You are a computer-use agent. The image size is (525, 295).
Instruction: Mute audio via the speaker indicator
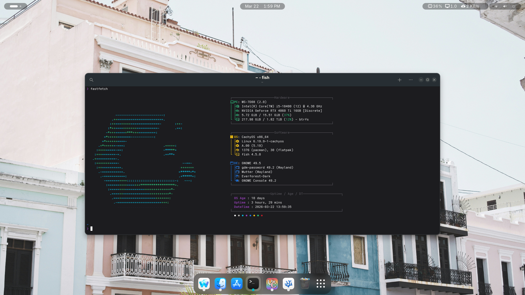click(504, 6)
